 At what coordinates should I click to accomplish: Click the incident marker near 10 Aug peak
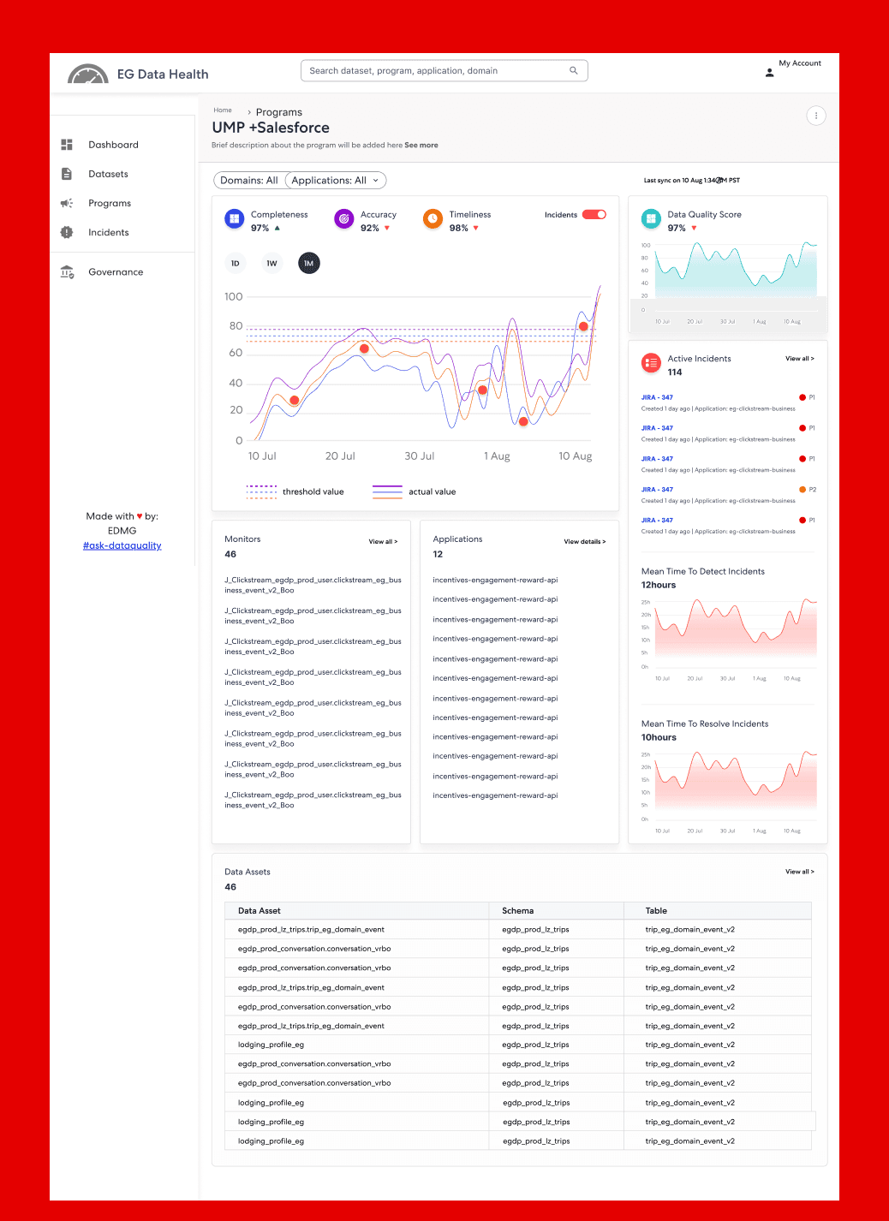(x=583, y=326)
